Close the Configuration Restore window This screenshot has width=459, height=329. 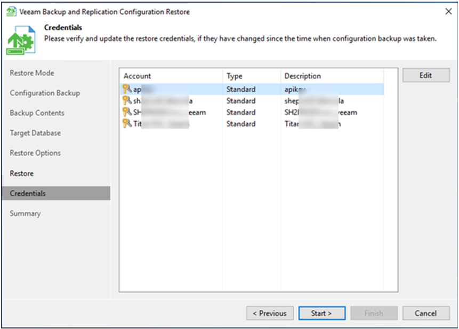tap(448, 11)
